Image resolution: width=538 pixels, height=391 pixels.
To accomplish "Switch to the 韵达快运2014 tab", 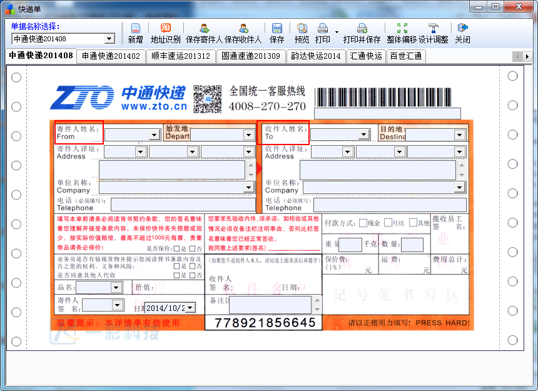I will 316,56.
